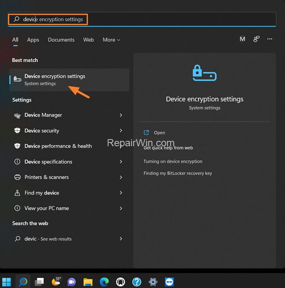Open File Explorer from taskbar
Viewport: 285px width, 288px height.
(x=88, y=282)
